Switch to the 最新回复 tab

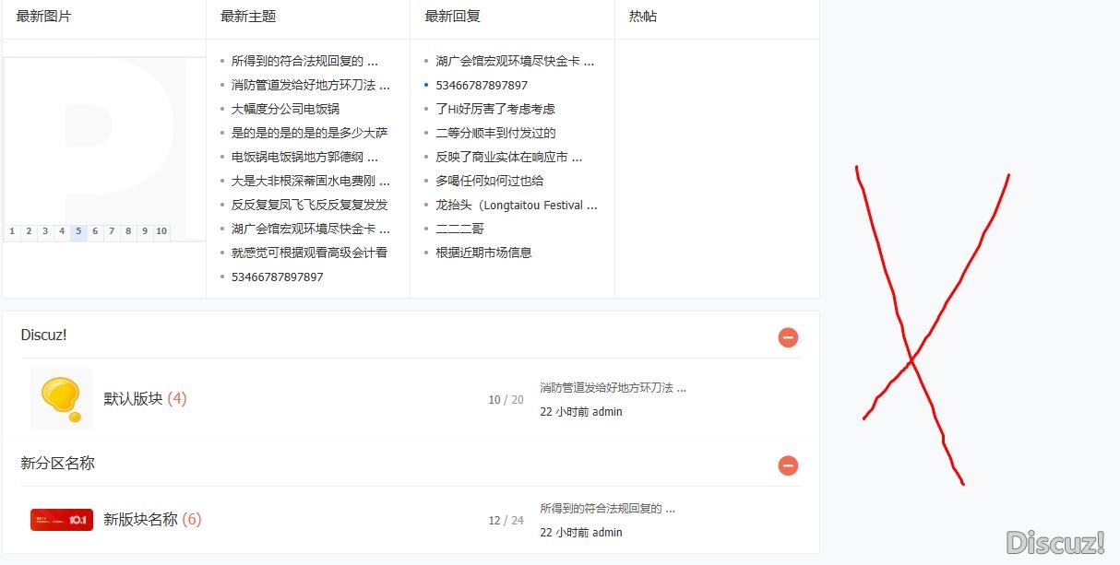tap(452, 17)
